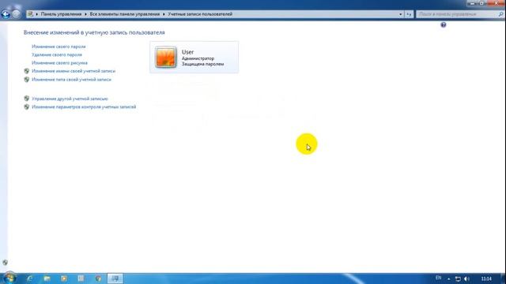Open Windows Media Player from taskbar
Screen dimensions: 506x284
(64, 278)
